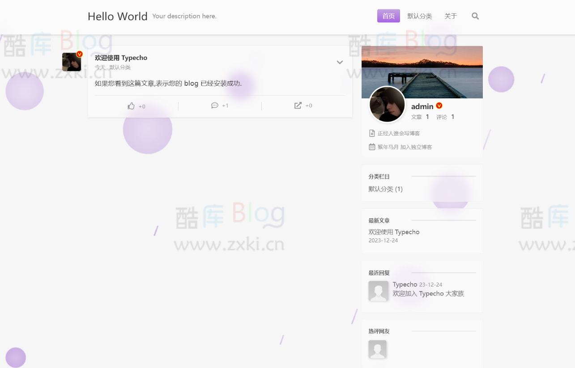Expand the post options chevron

point(340,62)
